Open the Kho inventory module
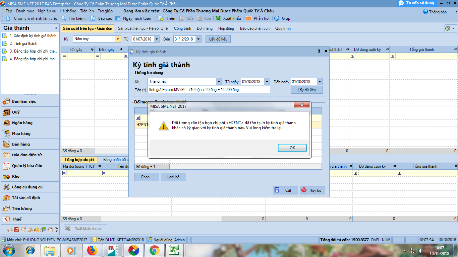 click(x=30, y=176)
